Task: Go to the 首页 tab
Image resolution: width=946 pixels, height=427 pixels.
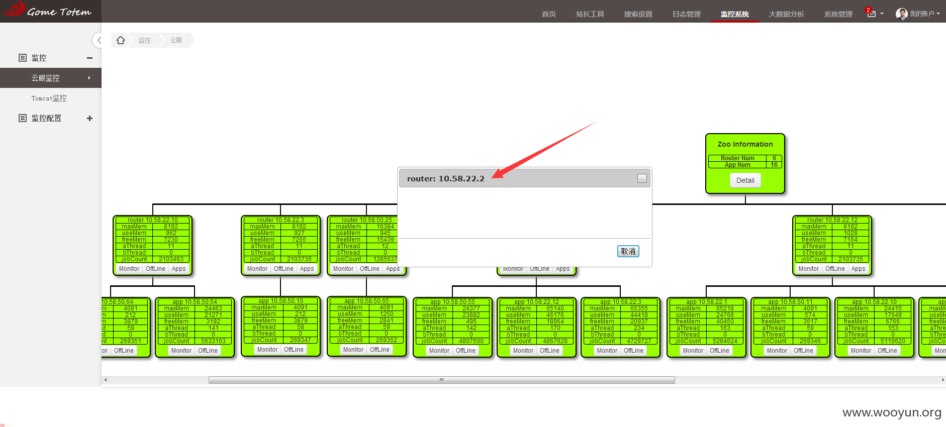Action: (x=549, y=14)
